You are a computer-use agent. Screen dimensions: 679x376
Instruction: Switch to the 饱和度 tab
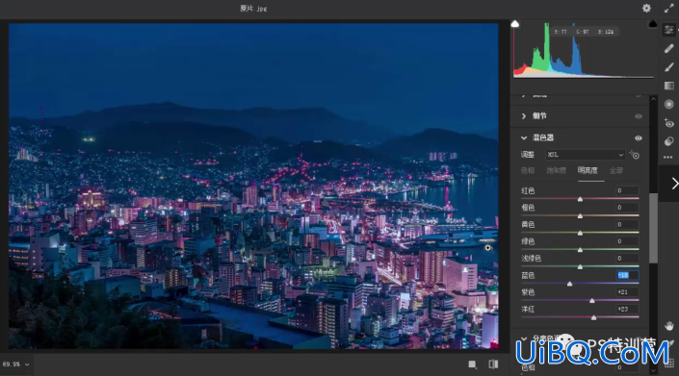point(556,170)
